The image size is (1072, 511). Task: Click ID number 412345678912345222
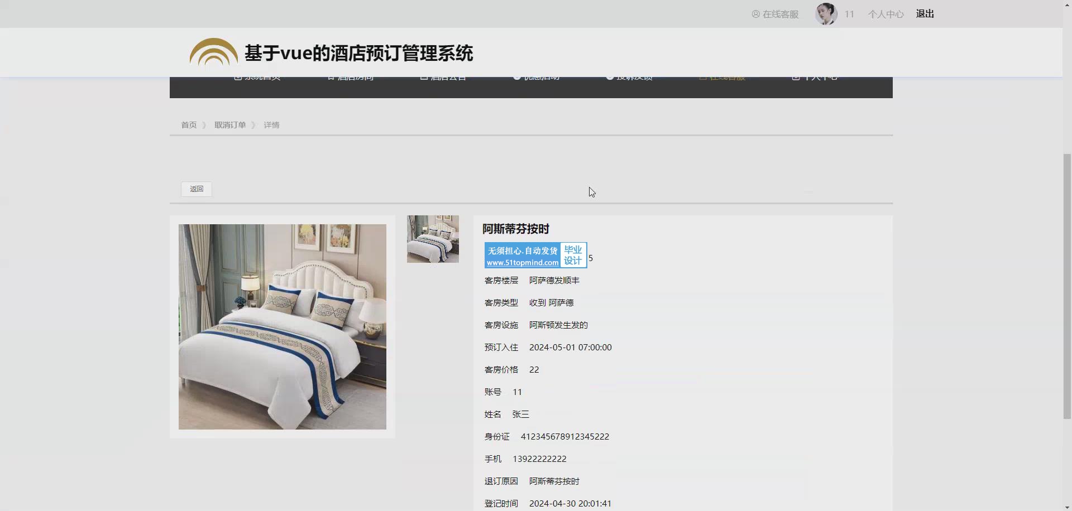tap(565, 437)
